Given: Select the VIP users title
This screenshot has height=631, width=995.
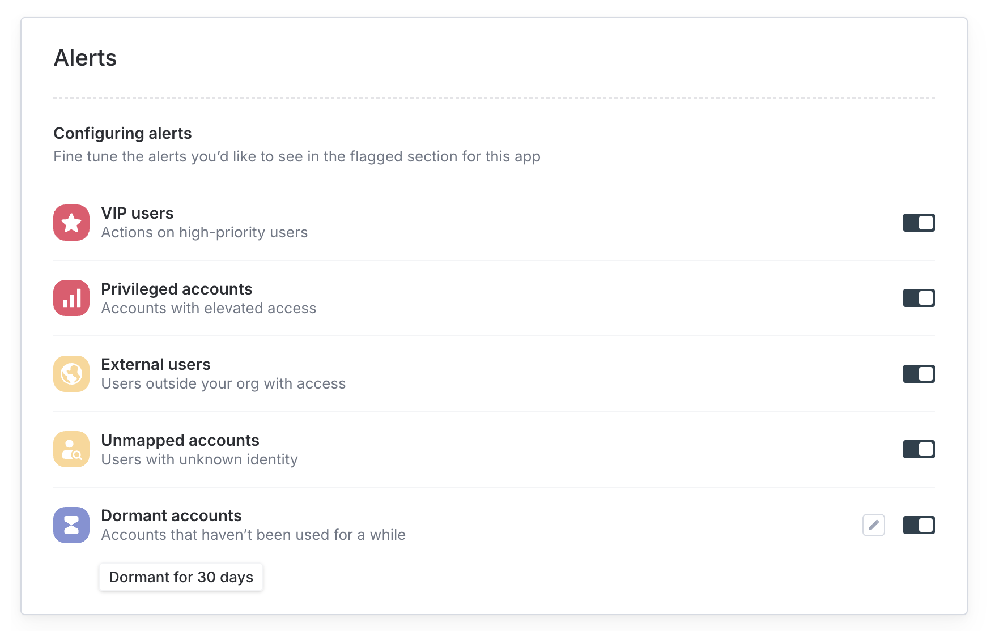Looking at the screenshot, I should 137,213.
